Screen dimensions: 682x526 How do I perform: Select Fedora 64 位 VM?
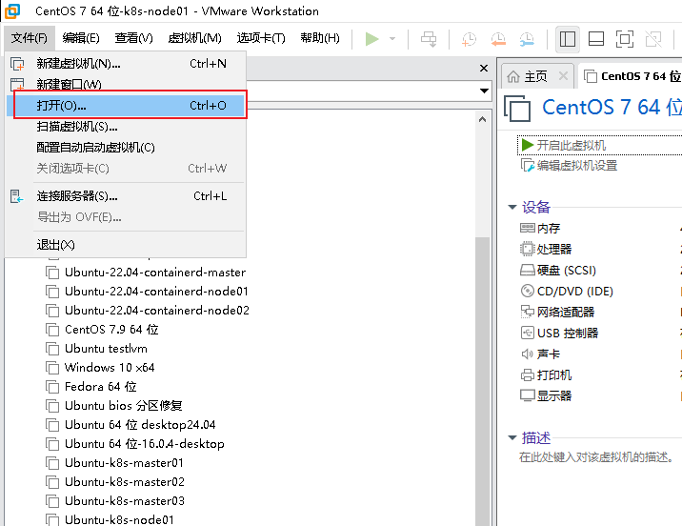pyautogui.click(x=91, y=387)
